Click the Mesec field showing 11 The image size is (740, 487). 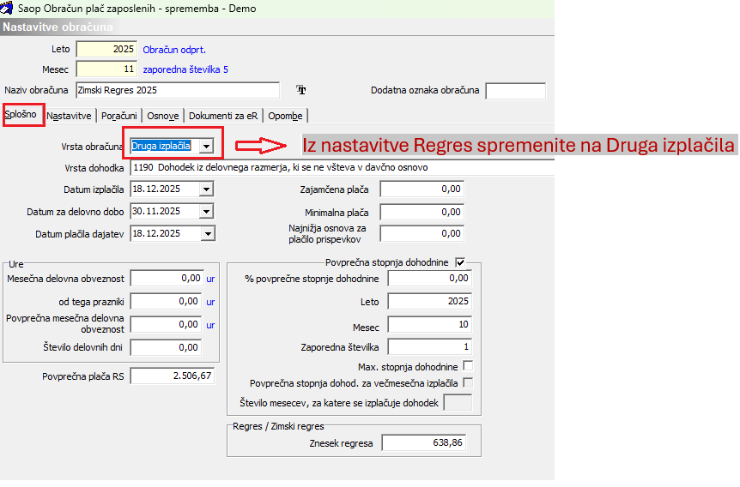click(106, 69)
